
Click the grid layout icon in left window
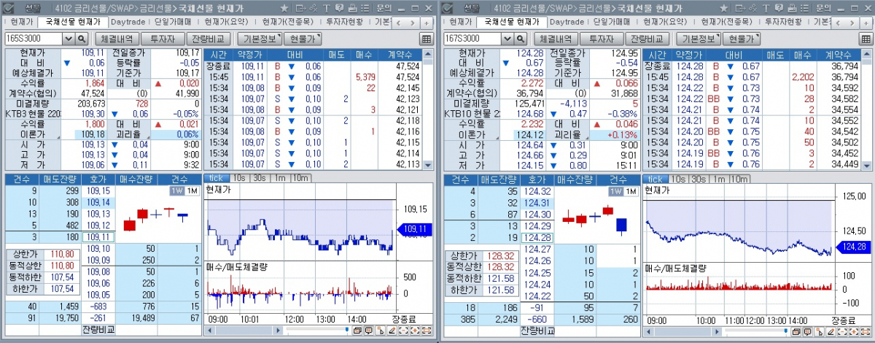[x=427, y=38]
